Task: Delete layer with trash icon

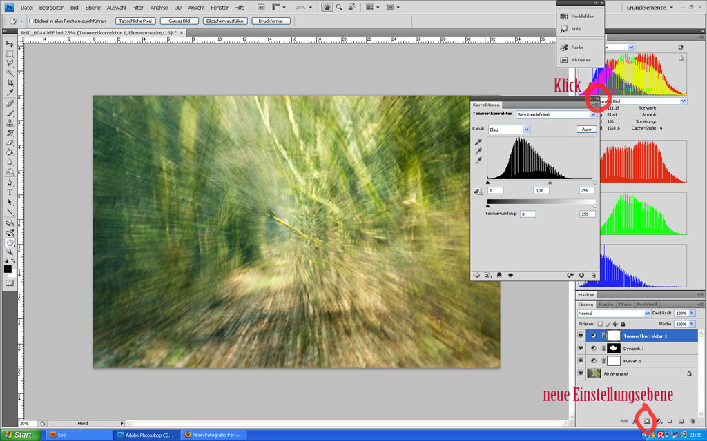Action: point(693,422)
